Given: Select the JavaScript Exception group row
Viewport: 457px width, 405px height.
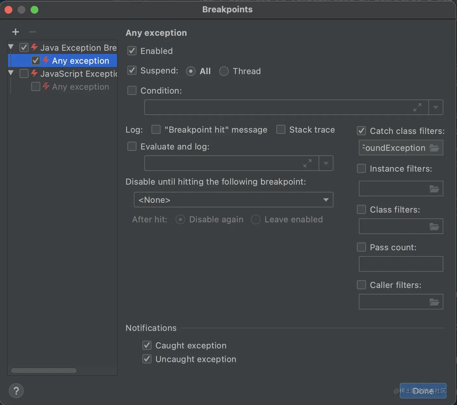Looking at the screenshot, I should (62, 73).
